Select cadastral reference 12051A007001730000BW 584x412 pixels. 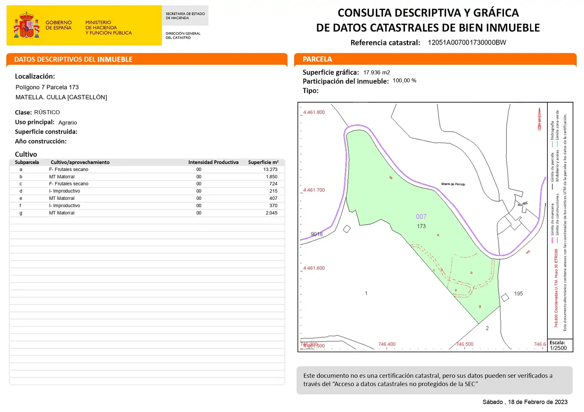467,42
